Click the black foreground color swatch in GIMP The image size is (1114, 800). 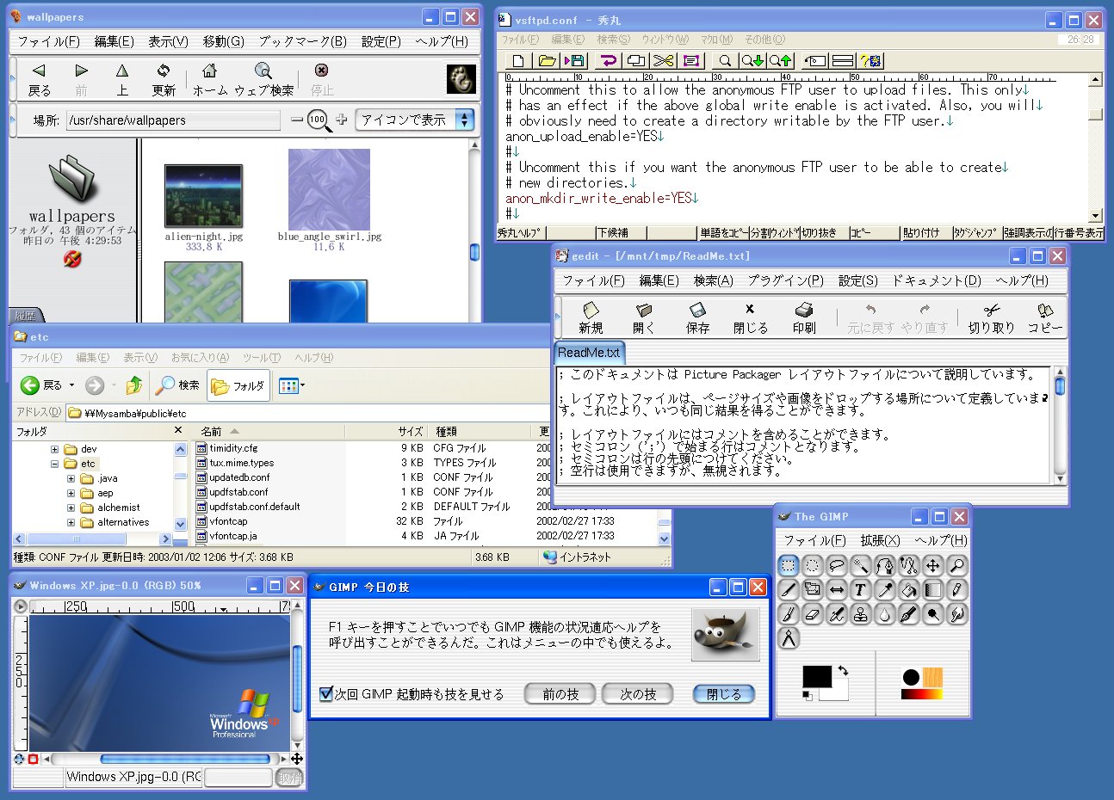click(x=817, y=676)
